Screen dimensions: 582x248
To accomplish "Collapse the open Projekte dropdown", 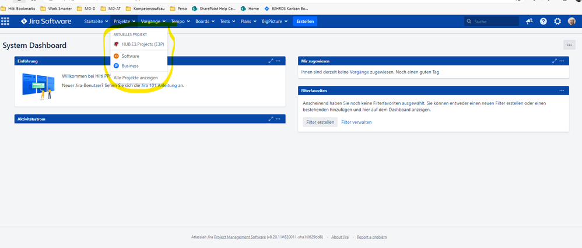I will tap(124, 22).
